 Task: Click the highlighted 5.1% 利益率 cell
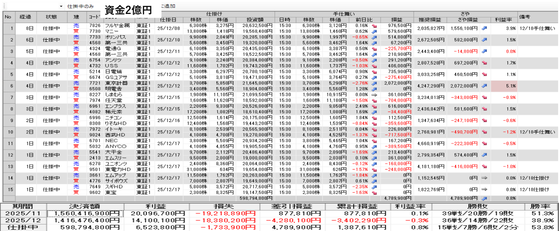[504, 86]
